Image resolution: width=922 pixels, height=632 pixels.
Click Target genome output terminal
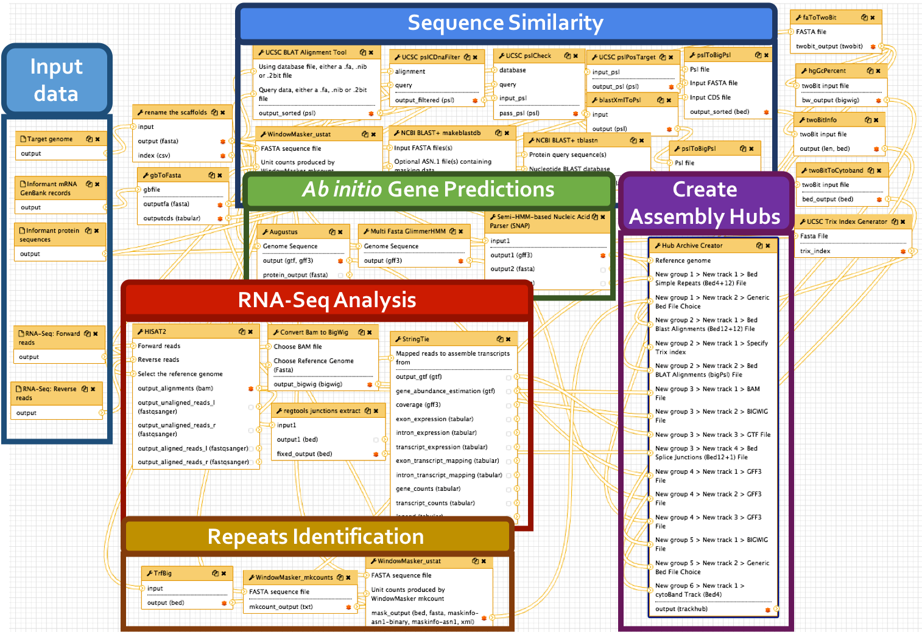pyautogui.click(x=106, y=153)
